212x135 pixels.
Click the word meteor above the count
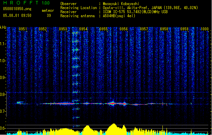(48, 10)
